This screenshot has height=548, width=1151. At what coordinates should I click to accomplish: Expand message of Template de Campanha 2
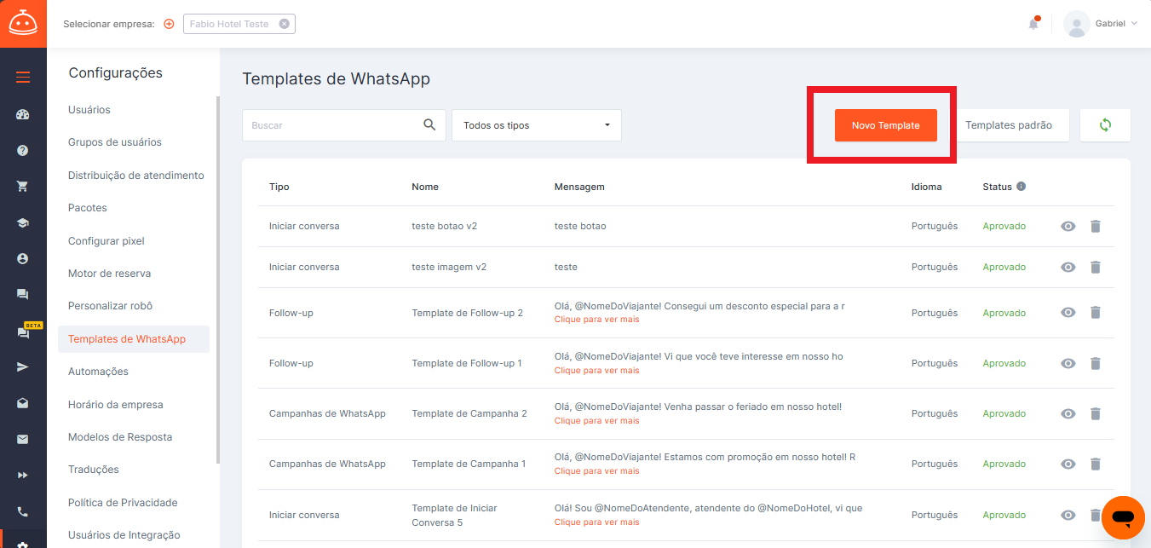click(596, 420)
